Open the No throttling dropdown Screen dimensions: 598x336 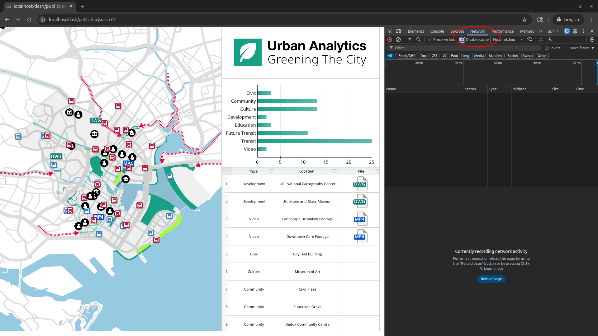click(x=508, y=40)
